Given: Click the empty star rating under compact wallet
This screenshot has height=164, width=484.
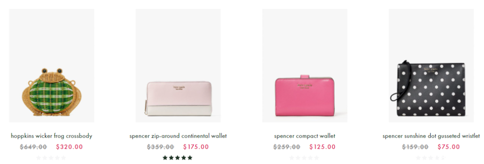Looking at the screenshot, I should pyautogui.click(x=304, y=158).
